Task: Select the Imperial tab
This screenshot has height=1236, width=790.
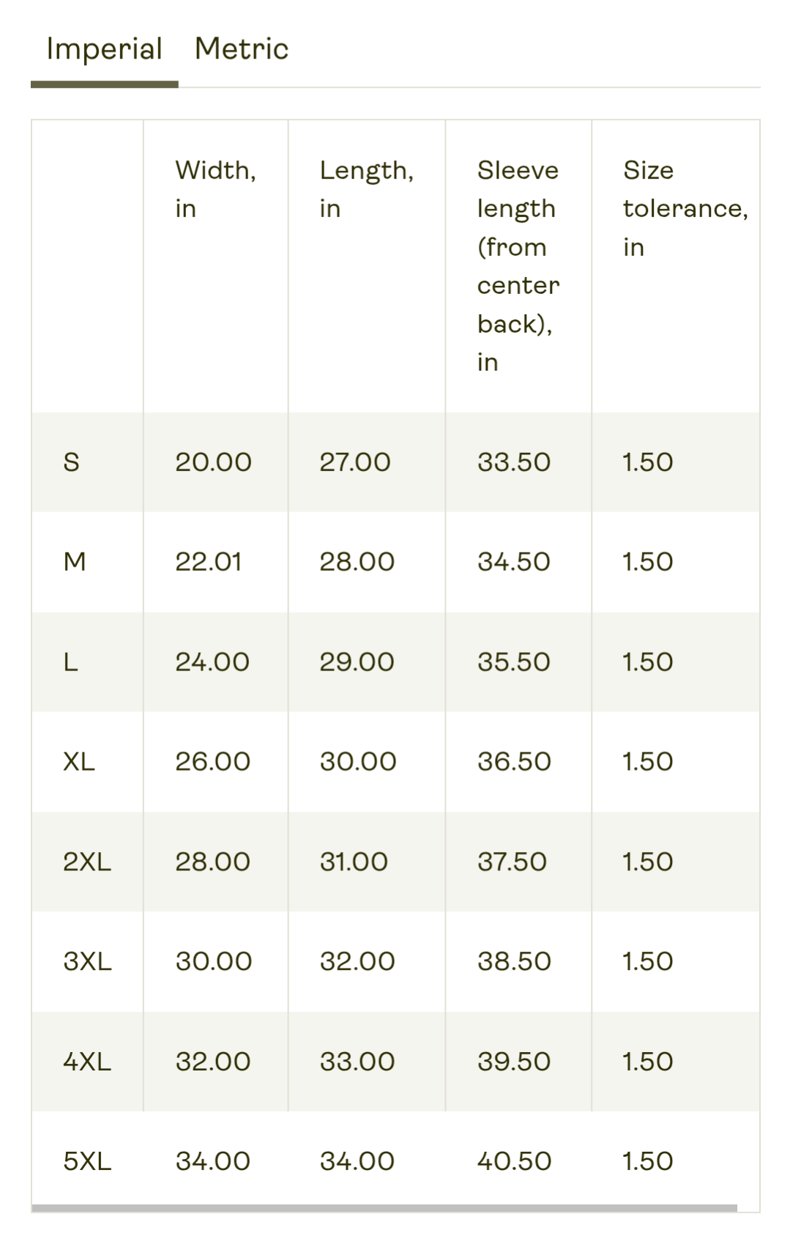Action: [x=104, y=49]
